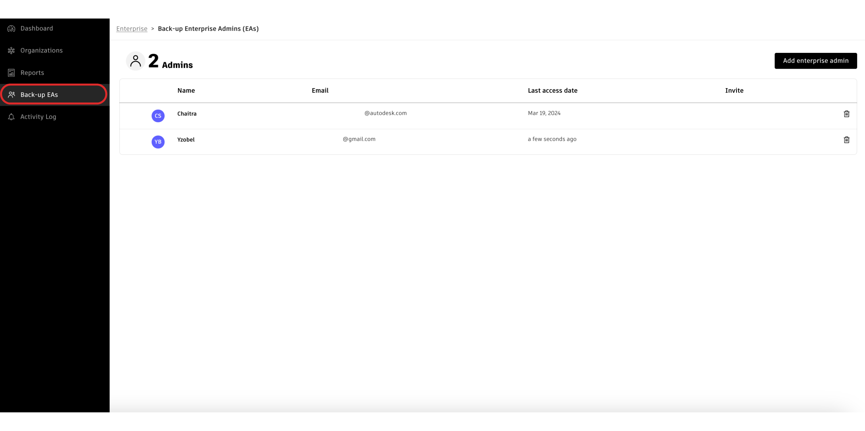Delete Yzobel using the trash icon
The width and height of the screenshot is (865, 431).
pyautogui.click(x=846, y=140)
